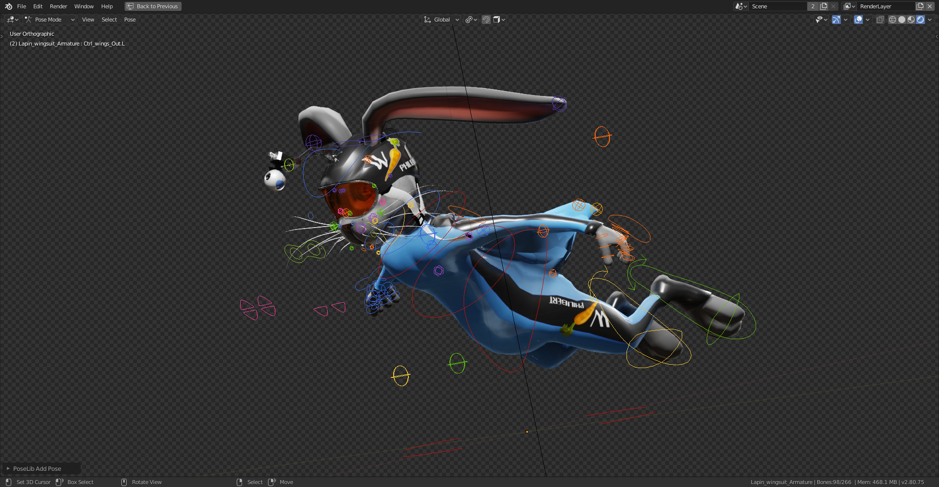The height and width of the screenshot is (487, 939).
Task: Select the yellow circle bone control at bottom
Action: point(401,376)
